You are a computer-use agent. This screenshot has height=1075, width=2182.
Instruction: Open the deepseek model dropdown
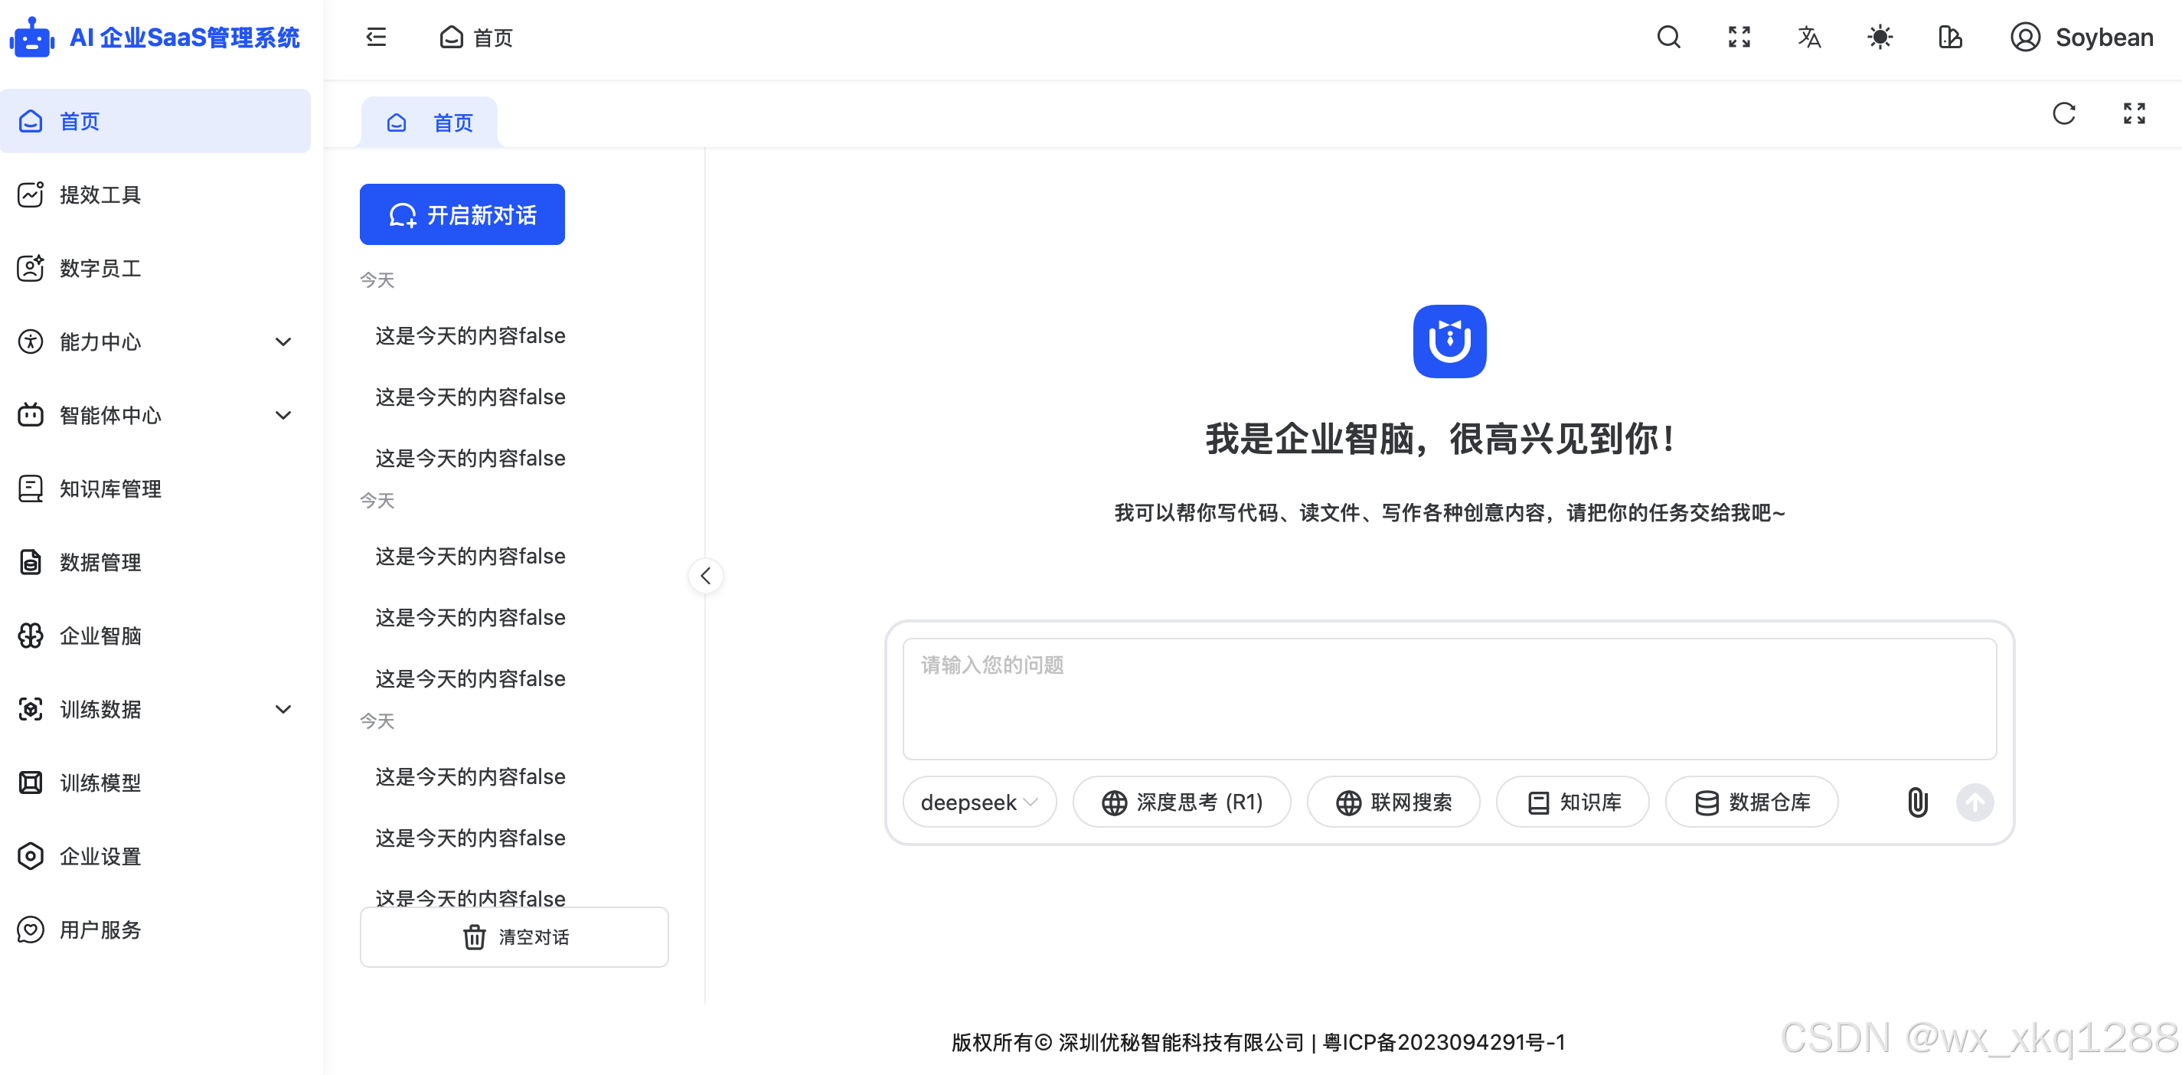coord(979,802)
